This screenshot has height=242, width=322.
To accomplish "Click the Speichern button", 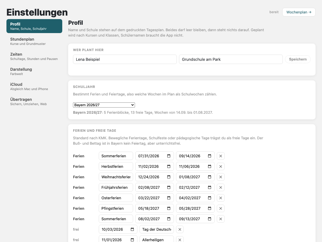I will (298, 59).
